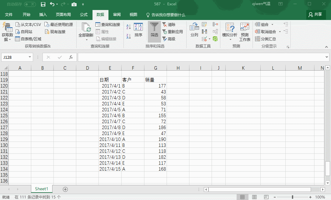The image size is (331, 200).
Task: Click the sort ascending A-Z icon
Action: (x=128, y=27)
